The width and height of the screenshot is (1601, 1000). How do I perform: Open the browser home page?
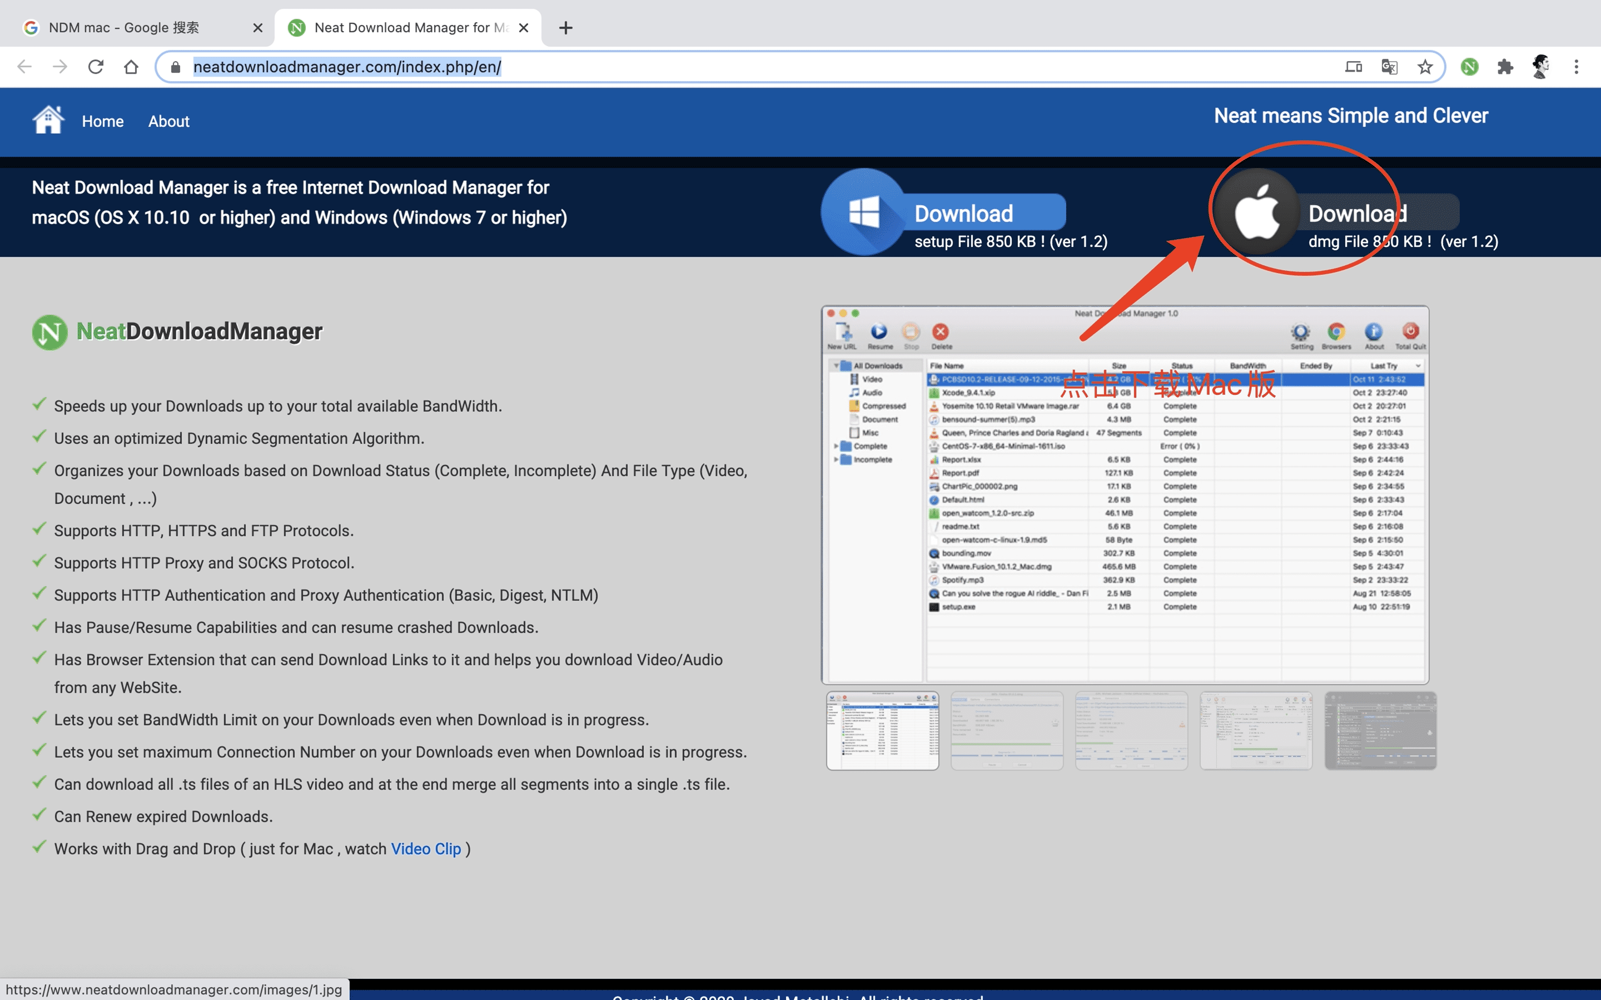tap(132, 67)
